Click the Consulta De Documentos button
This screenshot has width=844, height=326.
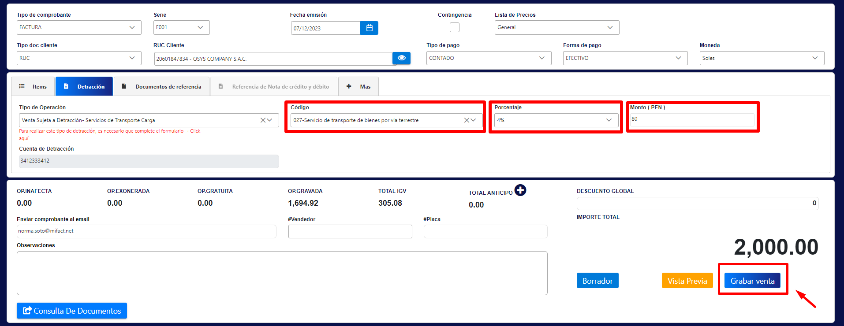point(72,311)
